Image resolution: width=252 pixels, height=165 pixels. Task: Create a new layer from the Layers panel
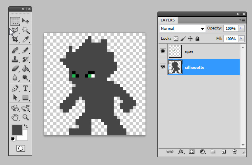(x=224, y=151)
